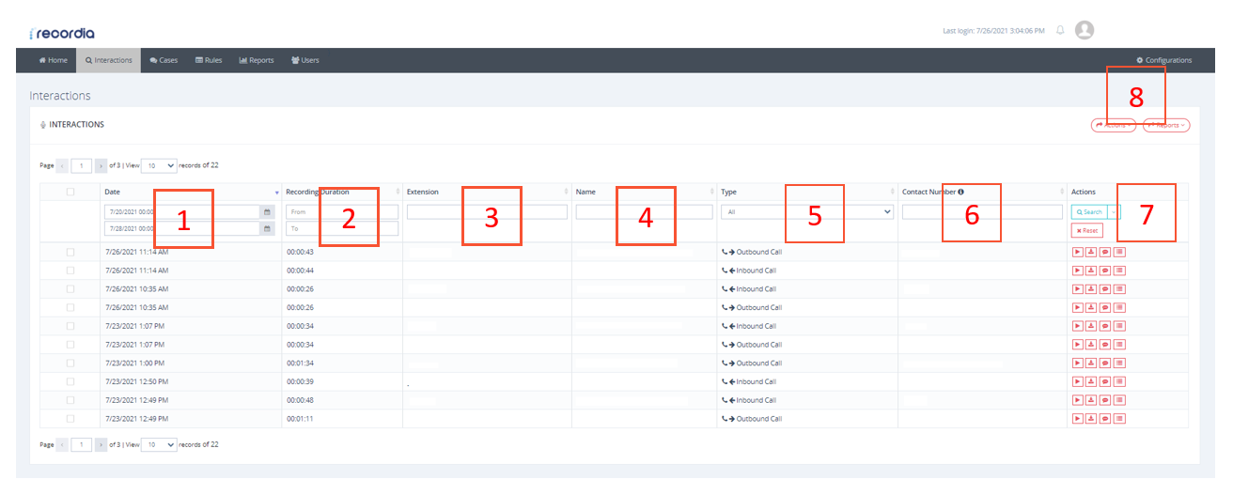Download the 00:00:44 recording
1233x495 pixels.
pyautogui.click(x=1091, y=271)
